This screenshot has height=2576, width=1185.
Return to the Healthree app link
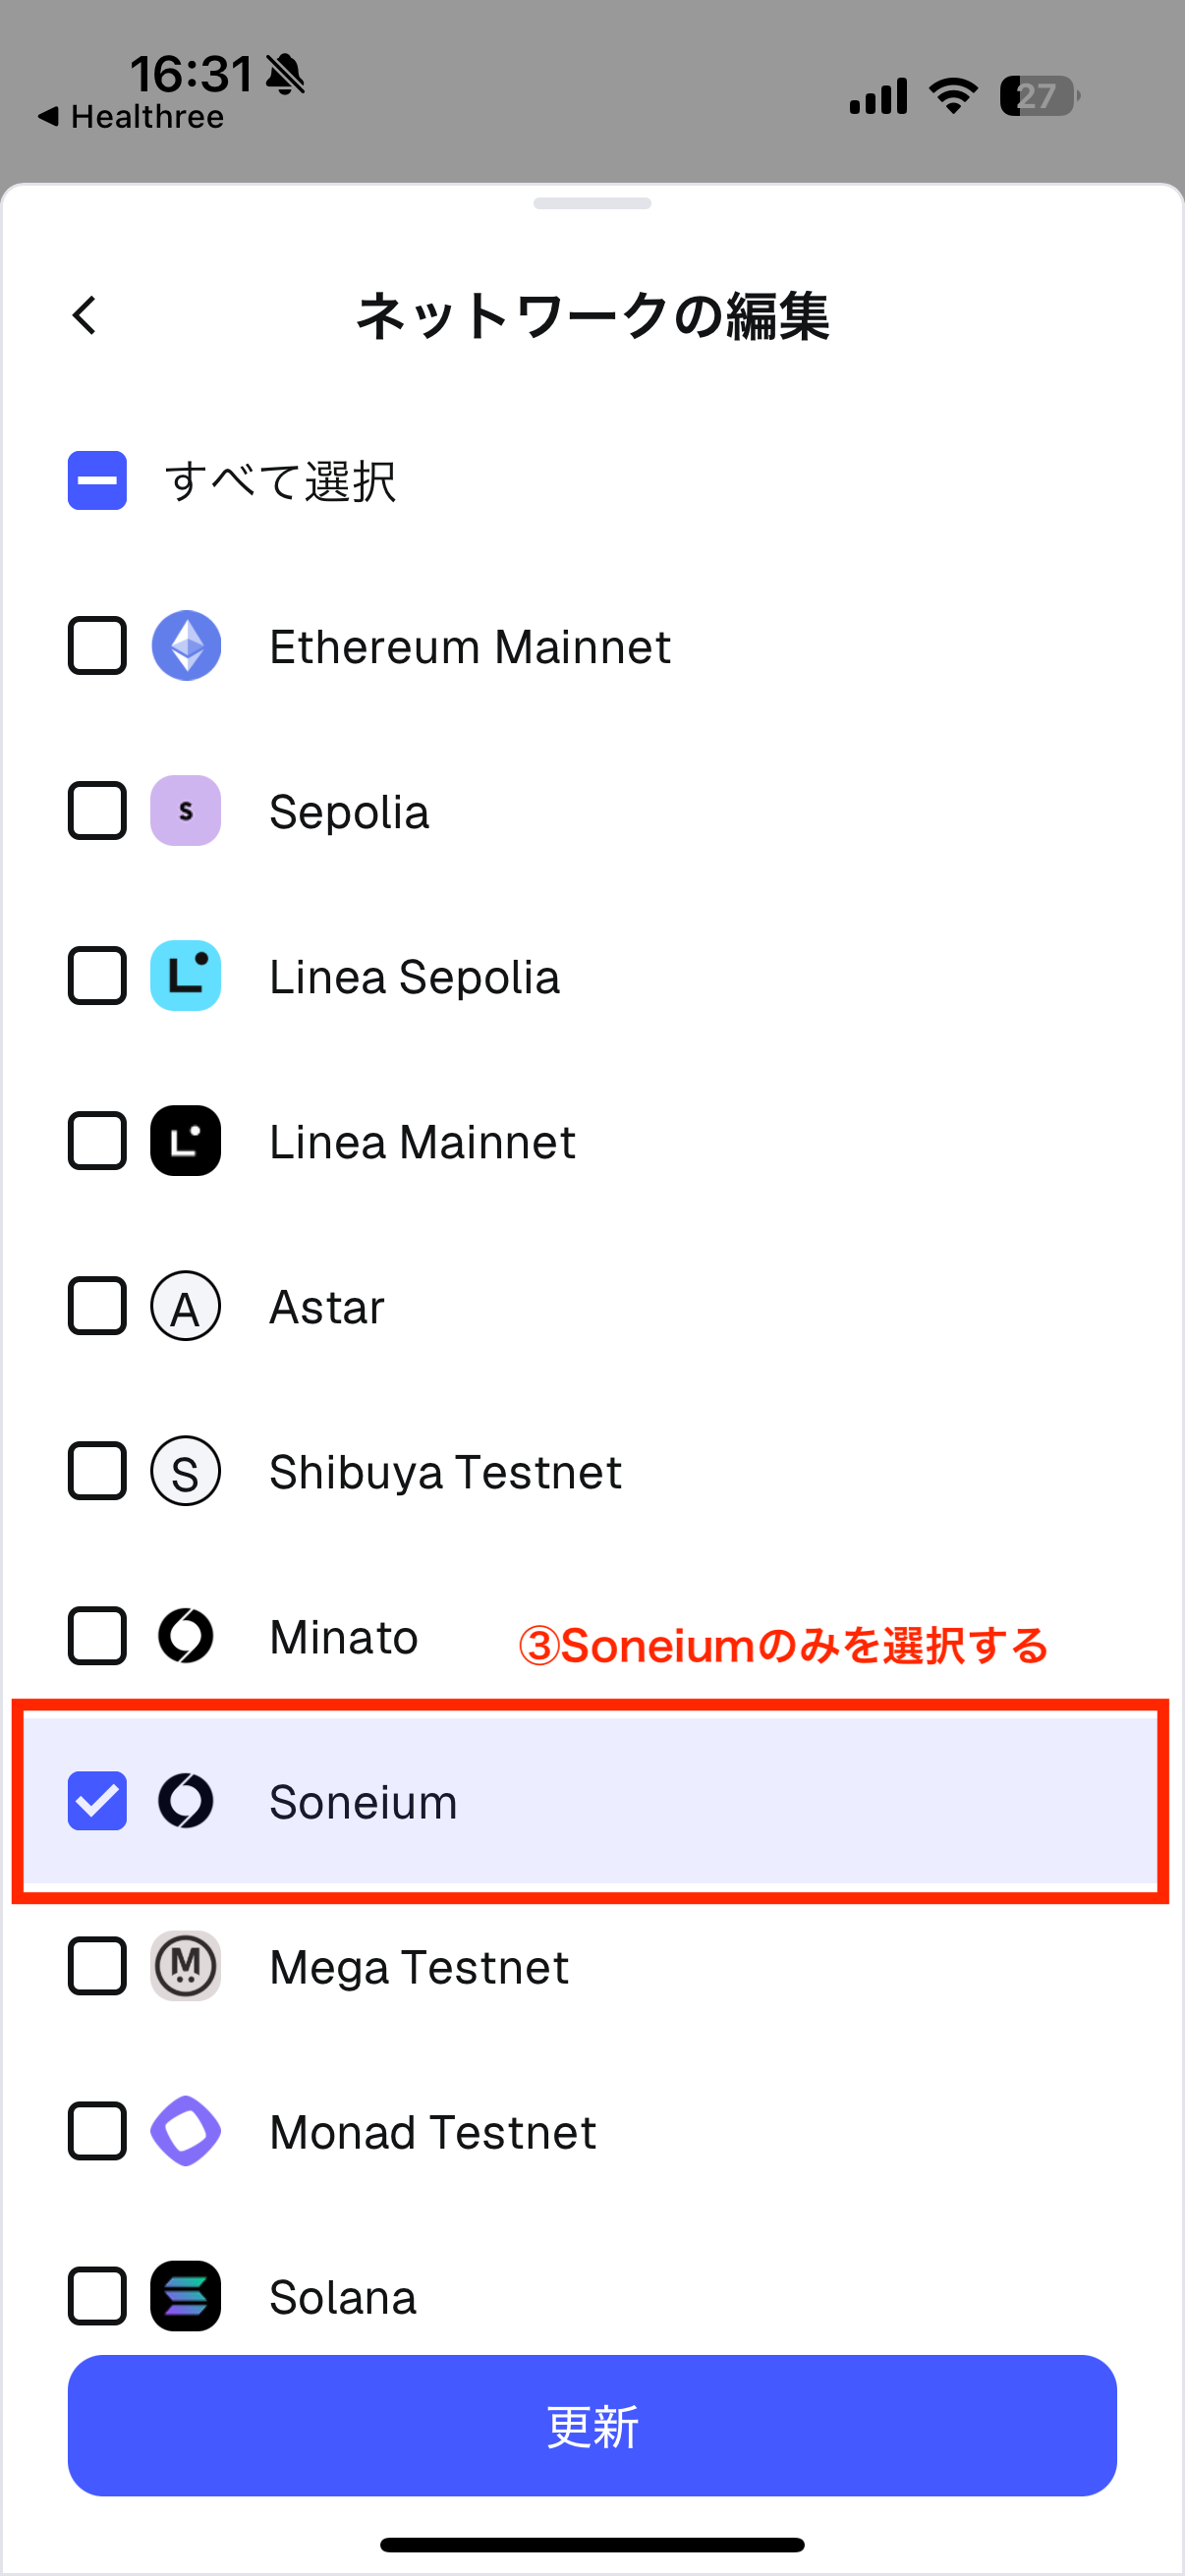[x=132, y=117]
